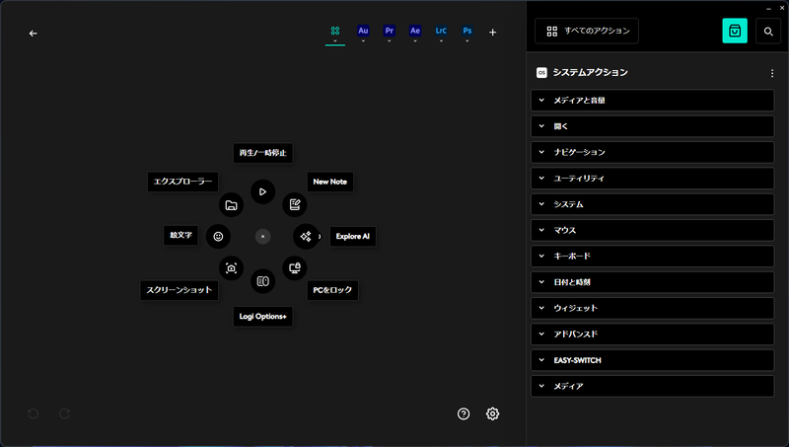Open the すべてのアクション selector
The width and height of the screenshot is (789, 447).
tap(587, 31)
